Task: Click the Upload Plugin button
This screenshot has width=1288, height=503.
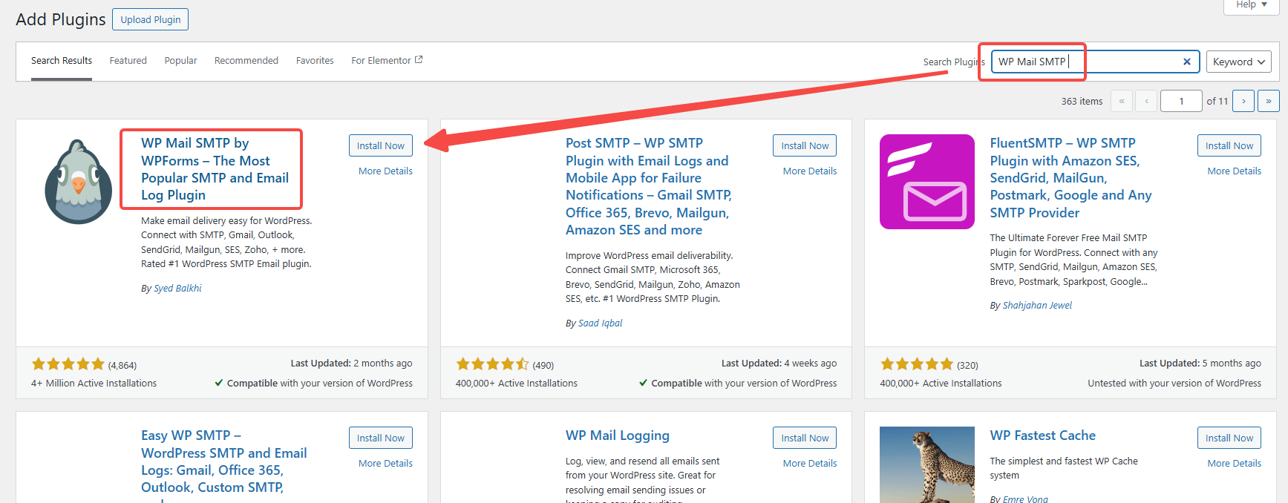Action: click(150, 20)
